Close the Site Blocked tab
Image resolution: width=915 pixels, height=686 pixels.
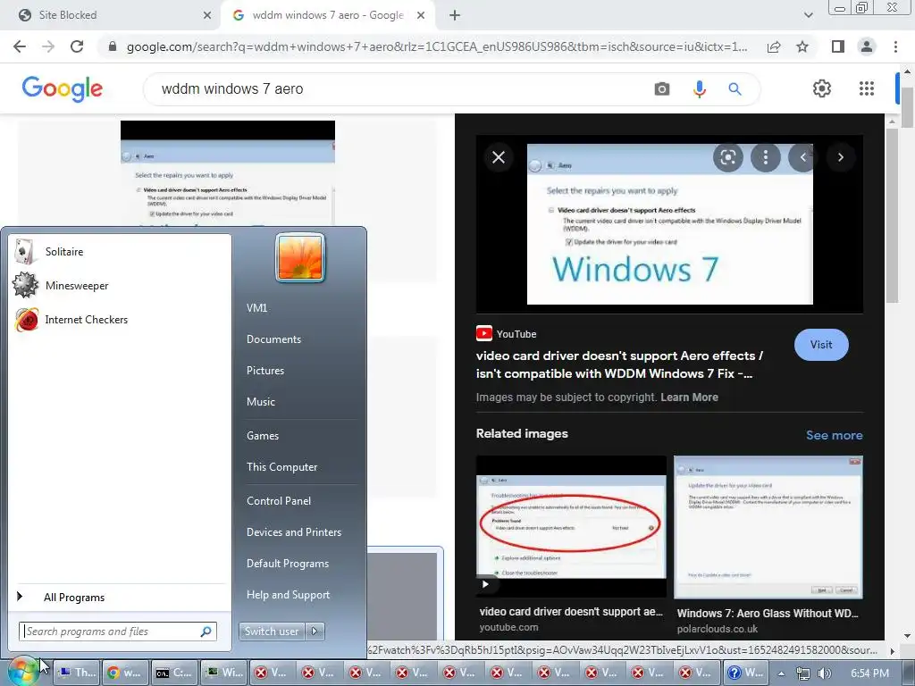pyautogui.click(x=207, y=15)
